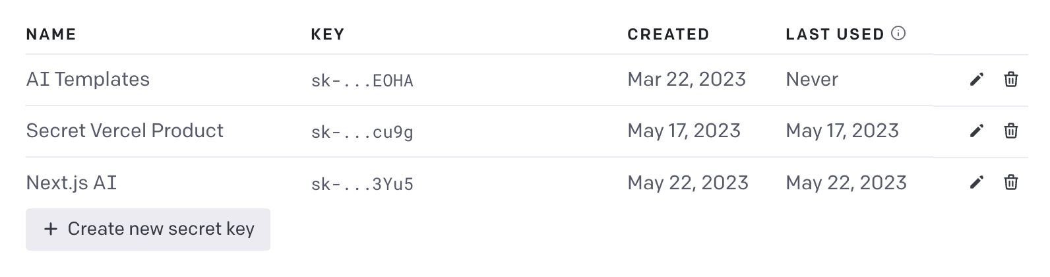
Task: Click pencil icon for Secret Vercel Product
Action: coord(977,131)
